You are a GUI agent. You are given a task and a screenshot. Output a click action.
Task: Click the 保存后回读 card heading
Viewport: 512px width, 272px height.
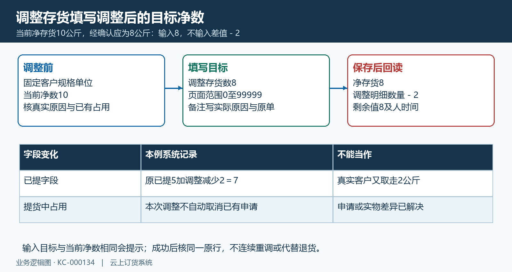[x=378, y=68]
